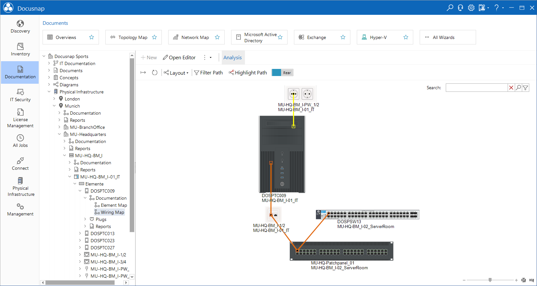Click the refresh icon in map toolbar
537x286 pixels.
155,73
